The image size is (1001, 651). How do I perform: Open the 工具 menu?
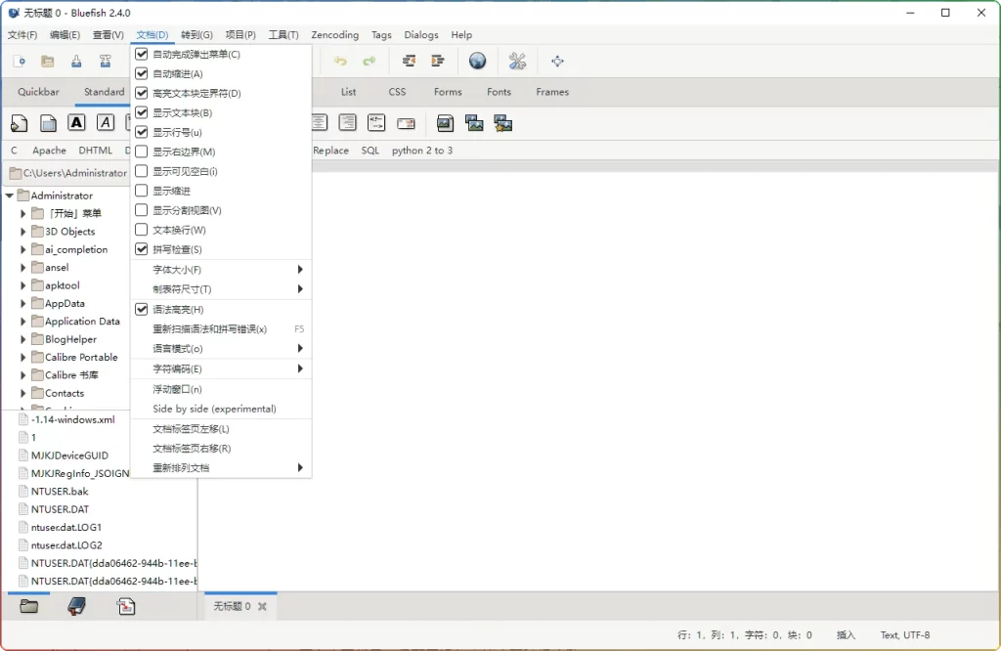point(283,34)
